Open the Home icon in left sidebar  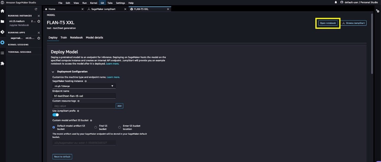2,11
